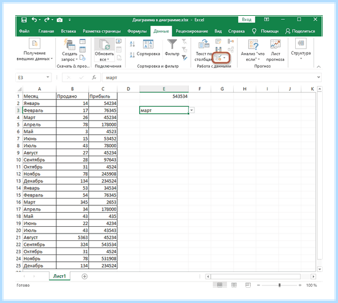This screenshot has width=338, height=303.
Task: Add a new sheet with the plus button
Action: 84,276
